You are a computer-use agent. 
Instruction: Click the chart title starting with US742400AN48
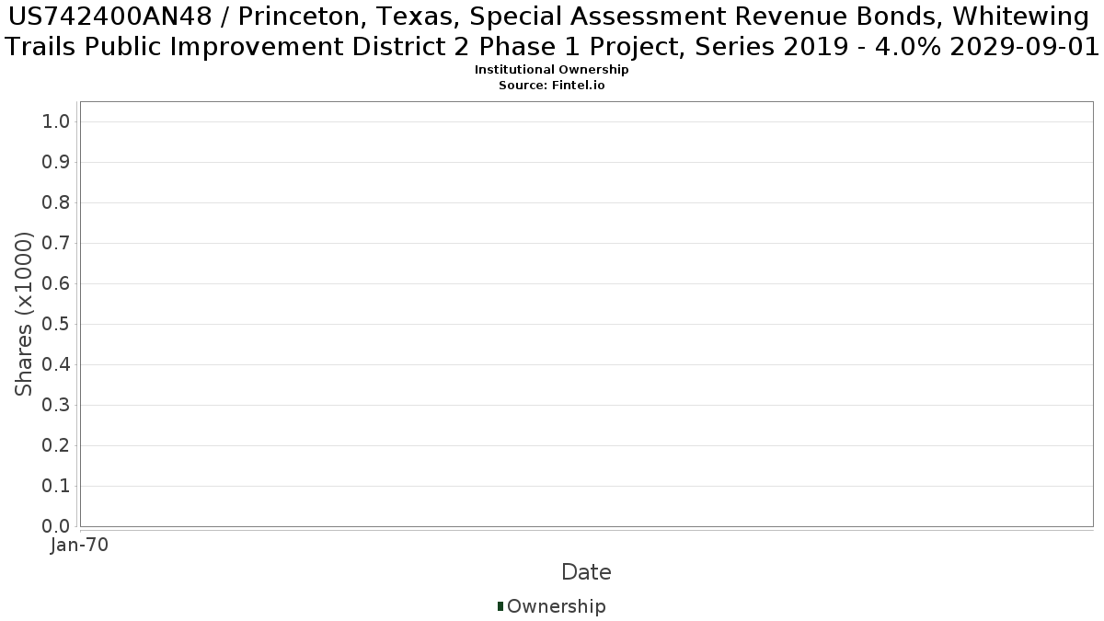[552, 30]
